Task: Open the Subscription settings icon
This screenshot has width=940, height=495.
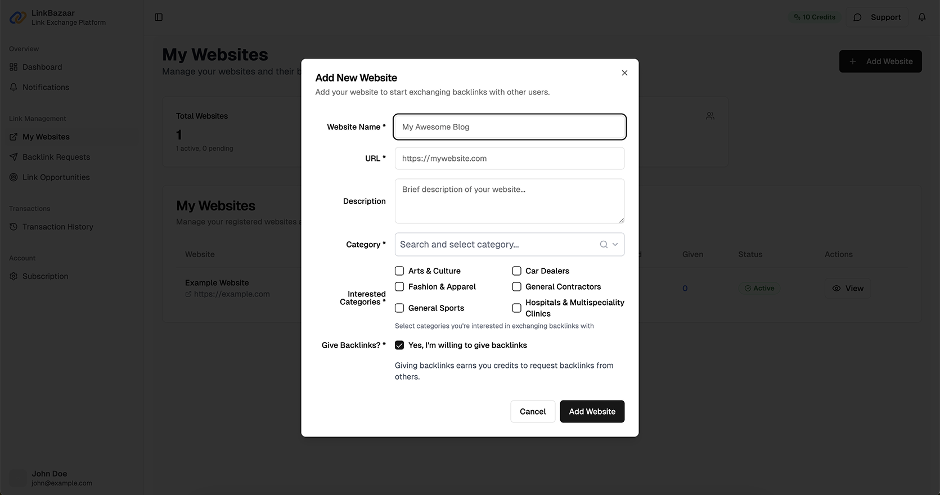Action: tap(12, 276)
